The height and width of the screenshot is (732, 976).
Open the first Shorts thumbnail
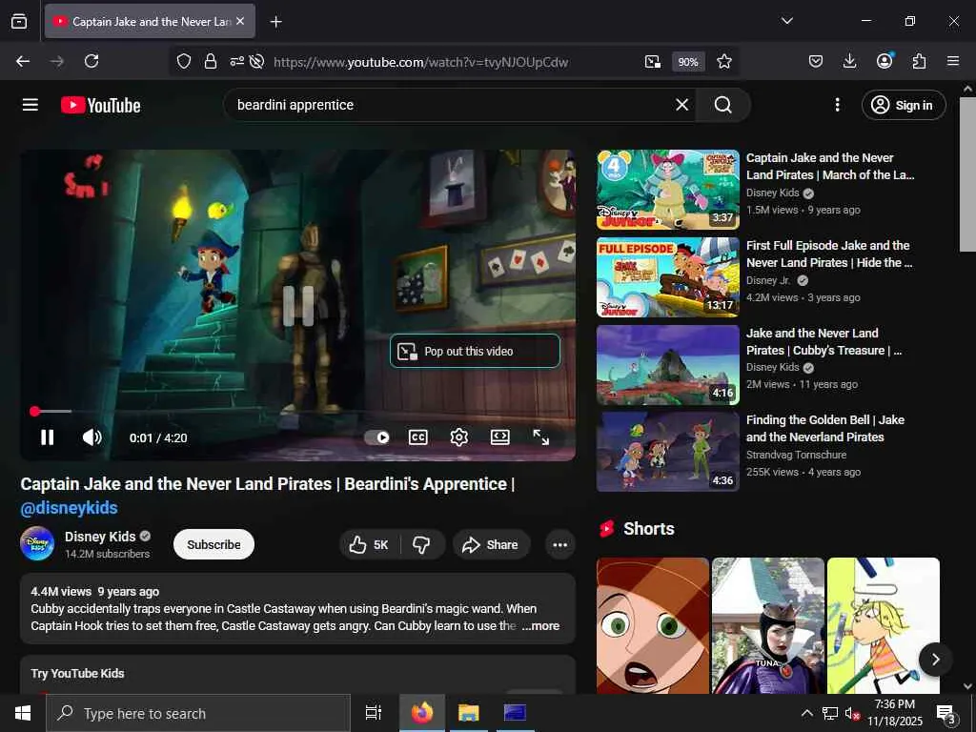(x=652, y=625)
